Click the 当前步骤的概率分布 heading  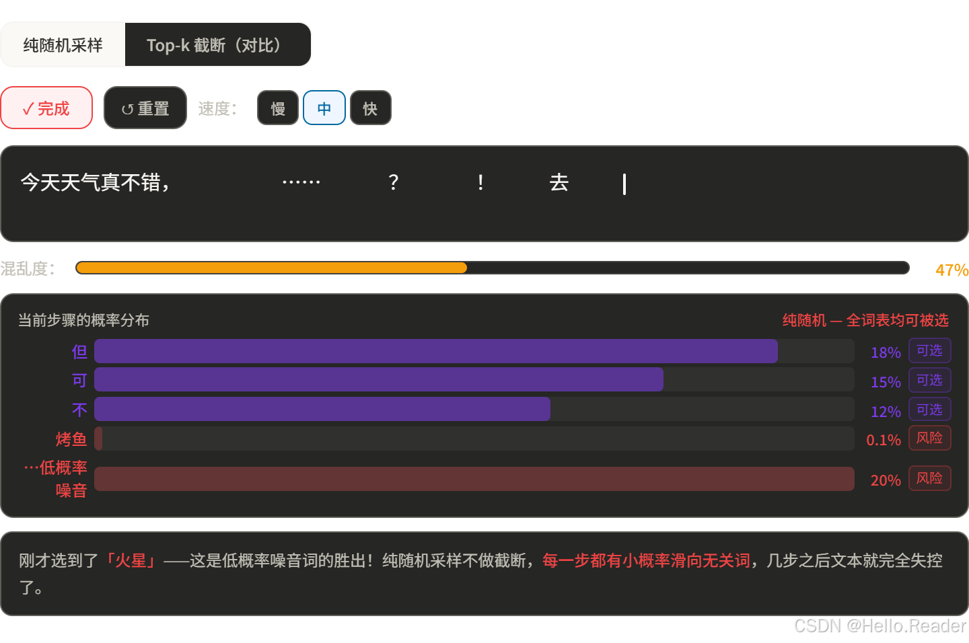click(x=83, y=320)
